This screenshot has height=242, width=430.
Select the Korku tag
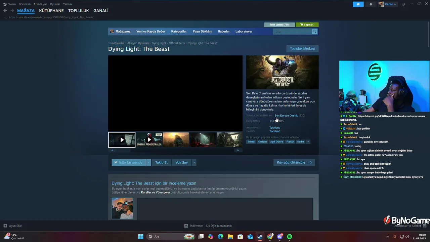pyautogui.click(x=300, y=142)
